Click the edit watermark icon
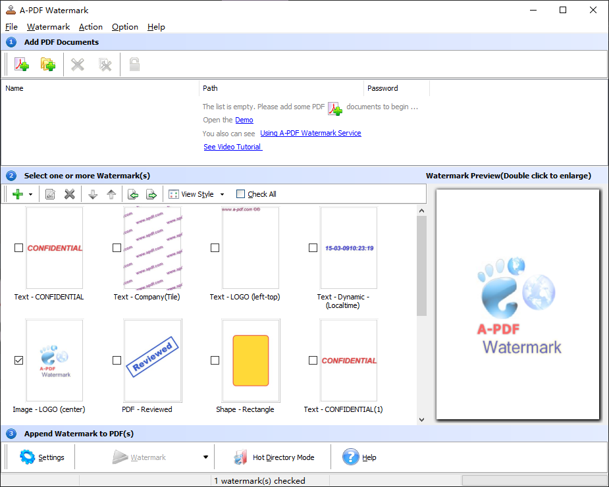Viewport: 609px width, 487px height. point(50,194)
